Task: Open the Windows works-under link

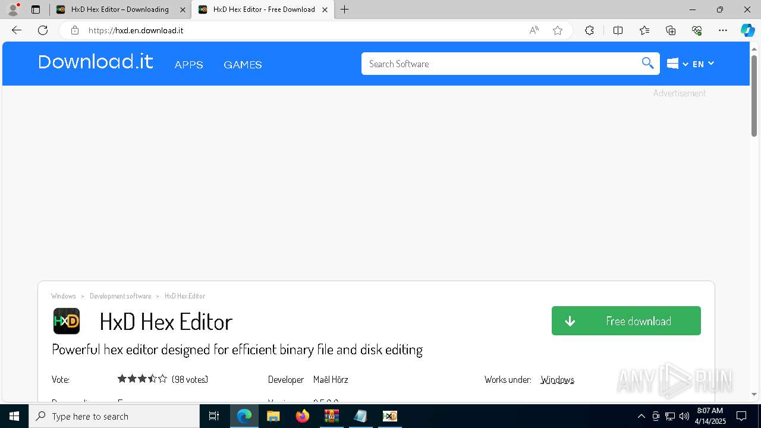Action: pos(557,379)
